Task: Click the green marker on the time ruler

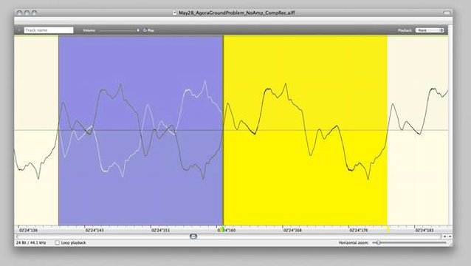Action: [x=223, y=230]
